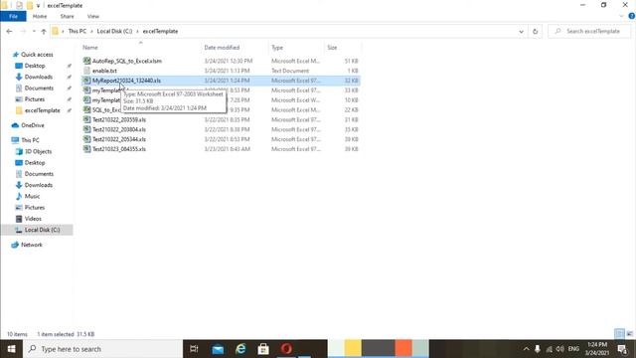
Task: Go back using the Back arrow
Action: pyautogui.click(x=9, y=31)
